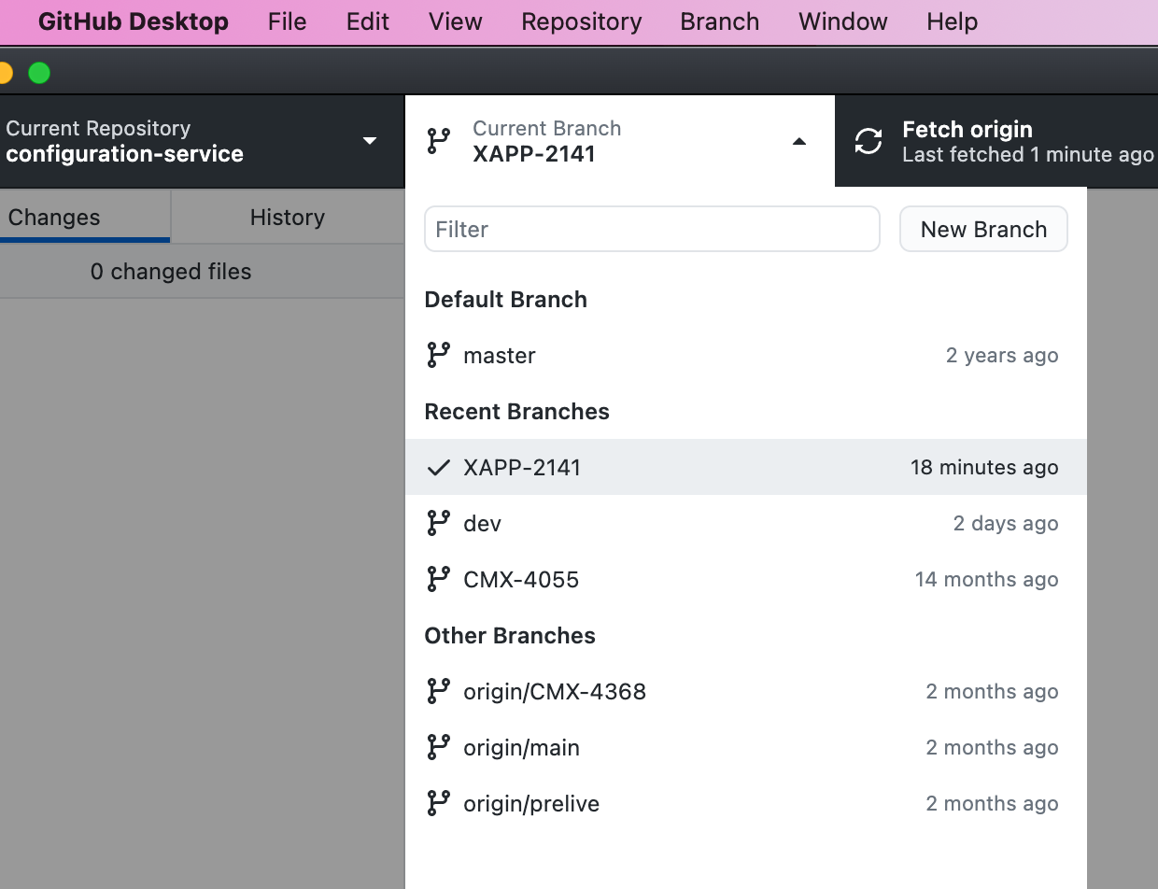Open the View menu
This screenshot has width=1158, height=889.
(x=456, y=21)
